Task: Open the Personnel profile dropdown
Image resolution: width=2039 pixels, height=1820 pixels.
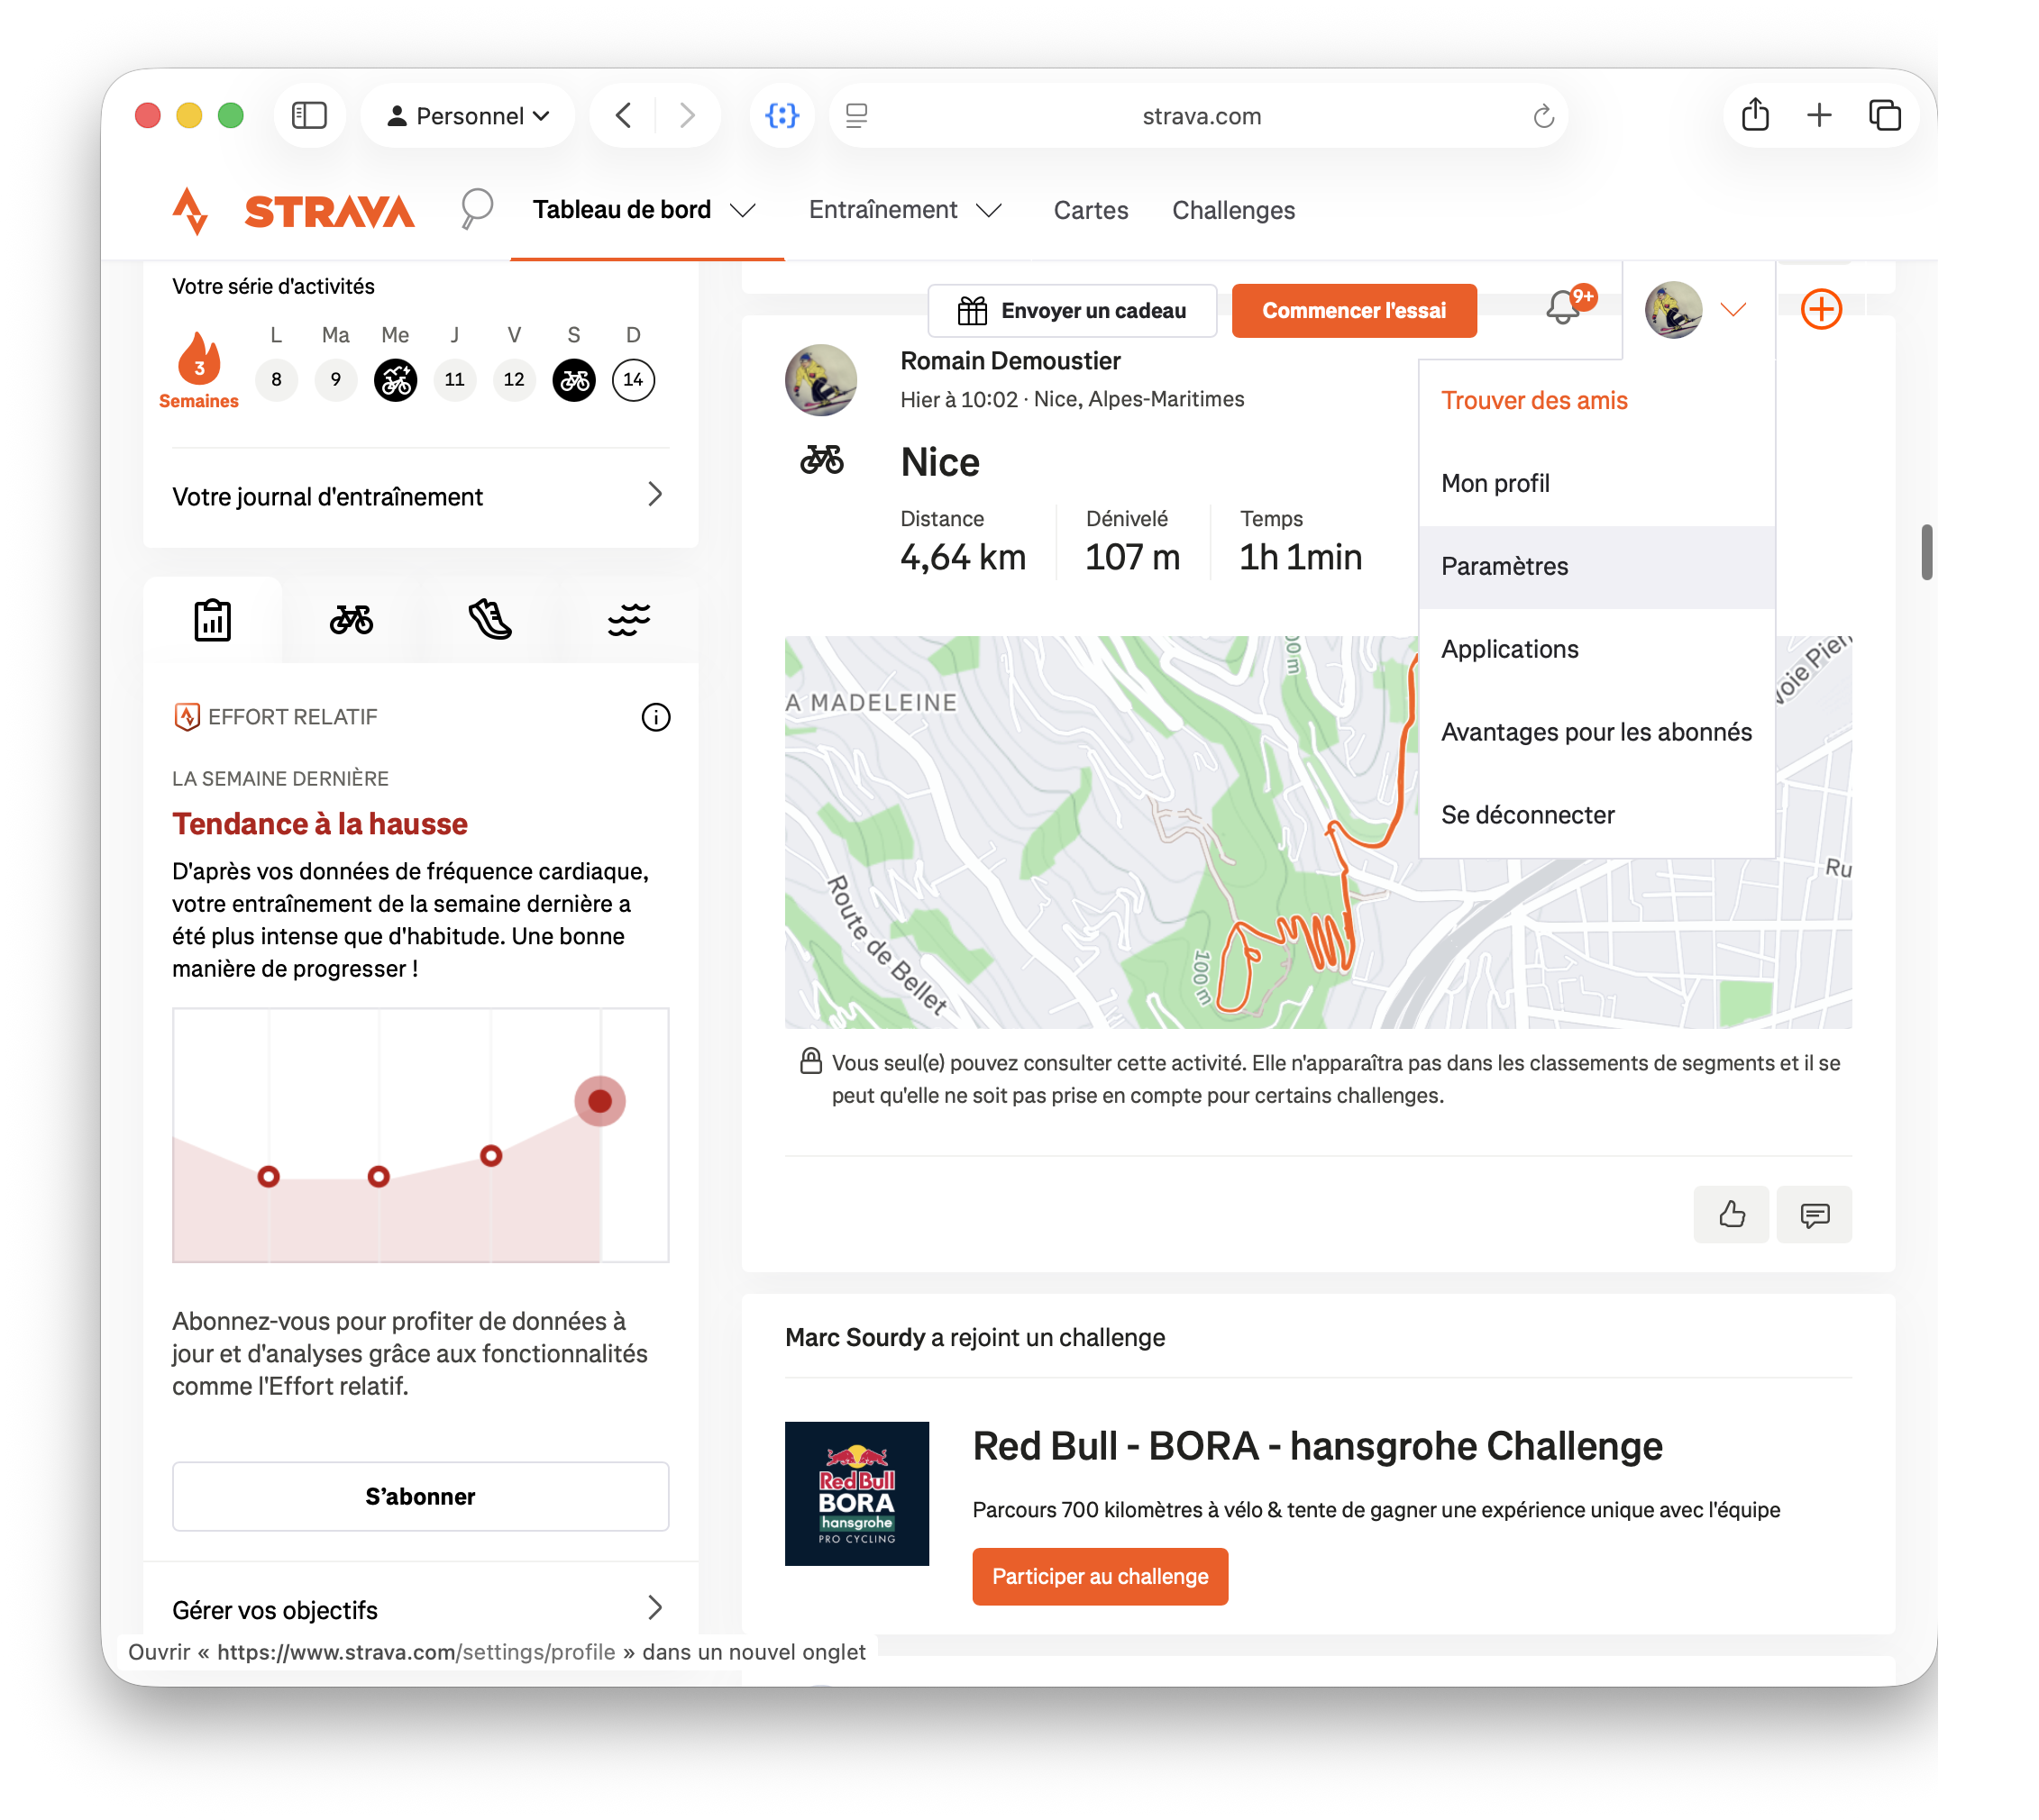Action: [x=468, y=116]
